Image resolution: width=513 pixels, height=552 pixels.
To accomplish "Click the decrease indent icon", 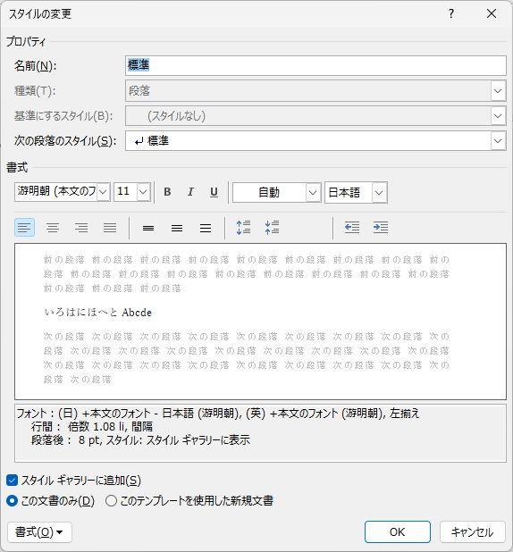I will (352, 228).
